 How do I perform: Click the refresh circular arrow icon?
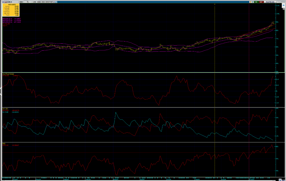click(x=253, y=2)
